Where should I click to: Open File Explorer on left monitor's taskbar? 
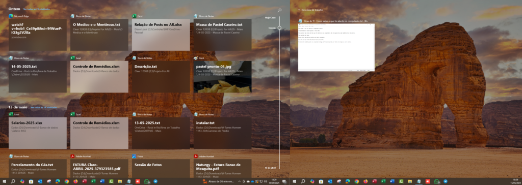pos(120,181)
